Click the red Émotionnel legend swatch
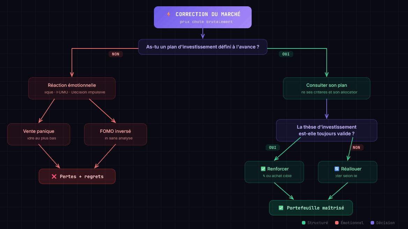This screenshot has height=229, width=408. (x=337, y=223)
